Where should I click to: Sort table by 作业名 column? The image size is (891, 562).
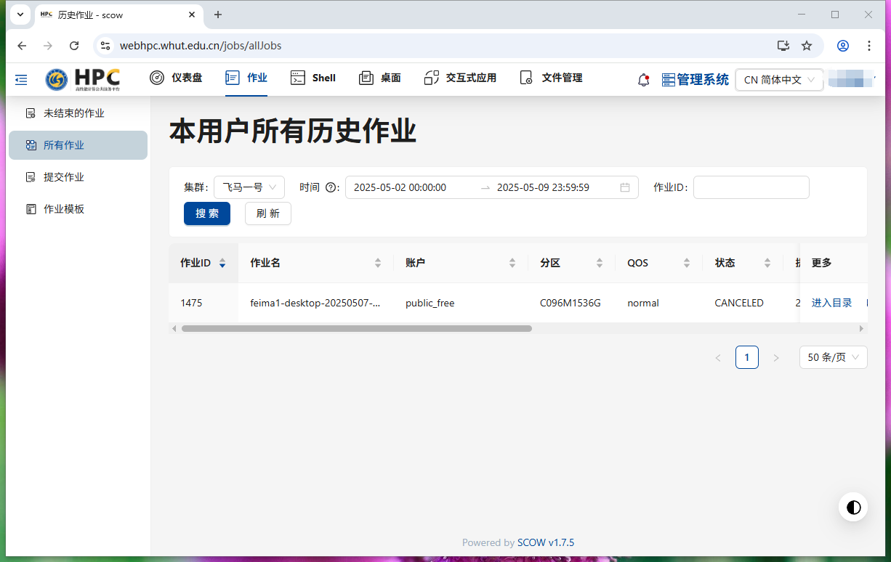[x=316, y=263]
